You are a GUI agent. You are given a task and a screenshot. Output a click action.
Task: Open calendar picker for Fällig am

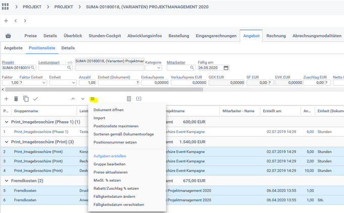(x=226, y=68)
